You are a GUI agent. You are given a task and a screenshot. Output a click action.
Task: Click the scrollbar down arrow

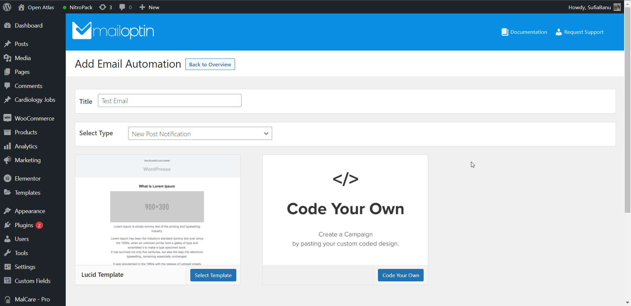click(627, 302)
